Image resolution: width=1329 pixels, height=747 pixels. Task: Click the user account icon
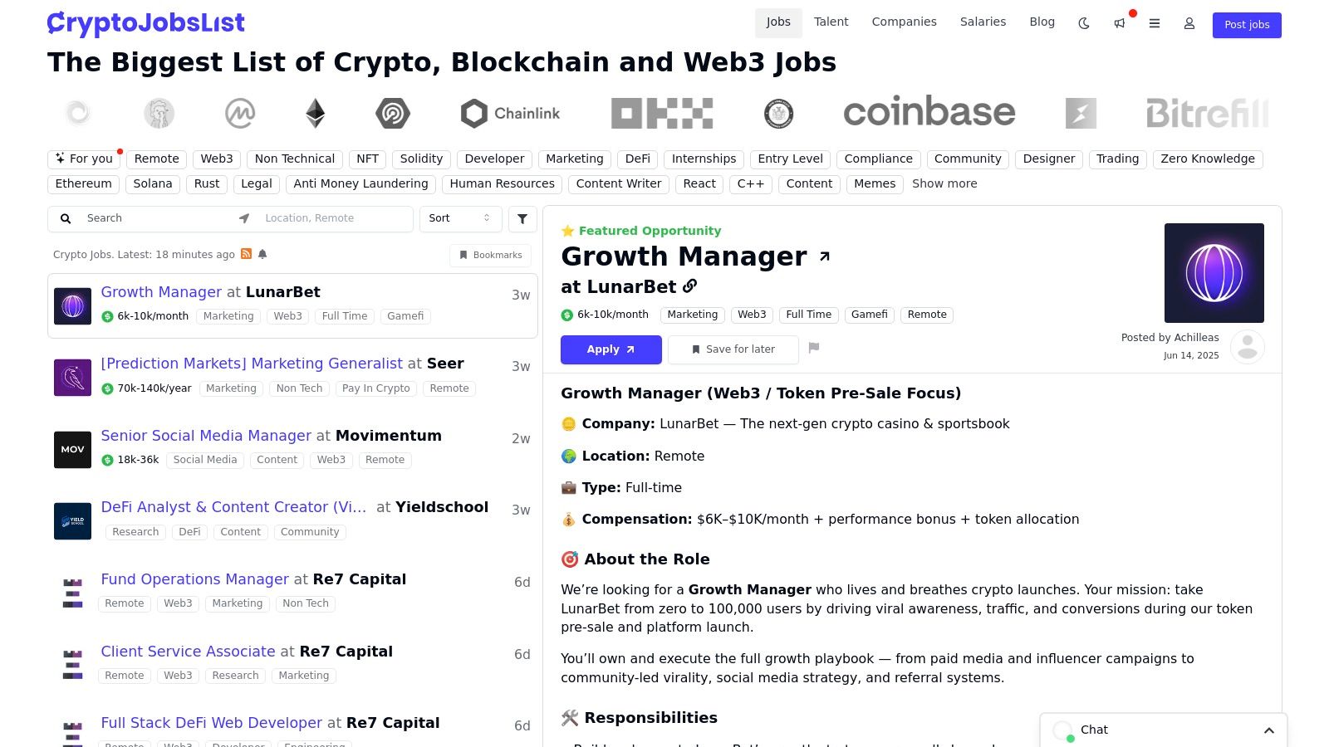tap(1189, 24)
